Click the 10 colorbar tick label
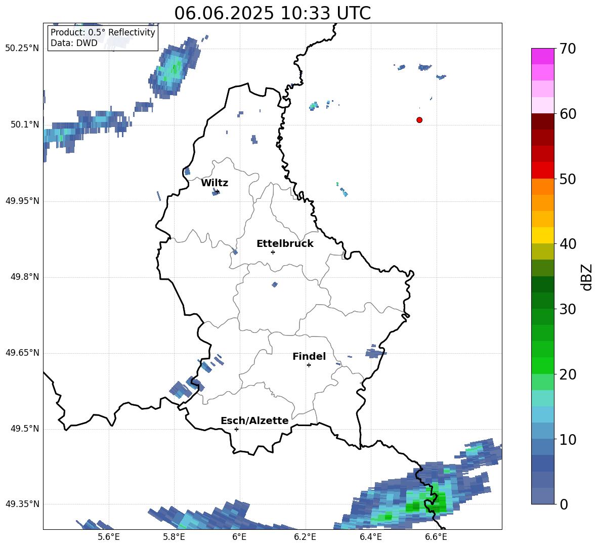 coord(568,440)
